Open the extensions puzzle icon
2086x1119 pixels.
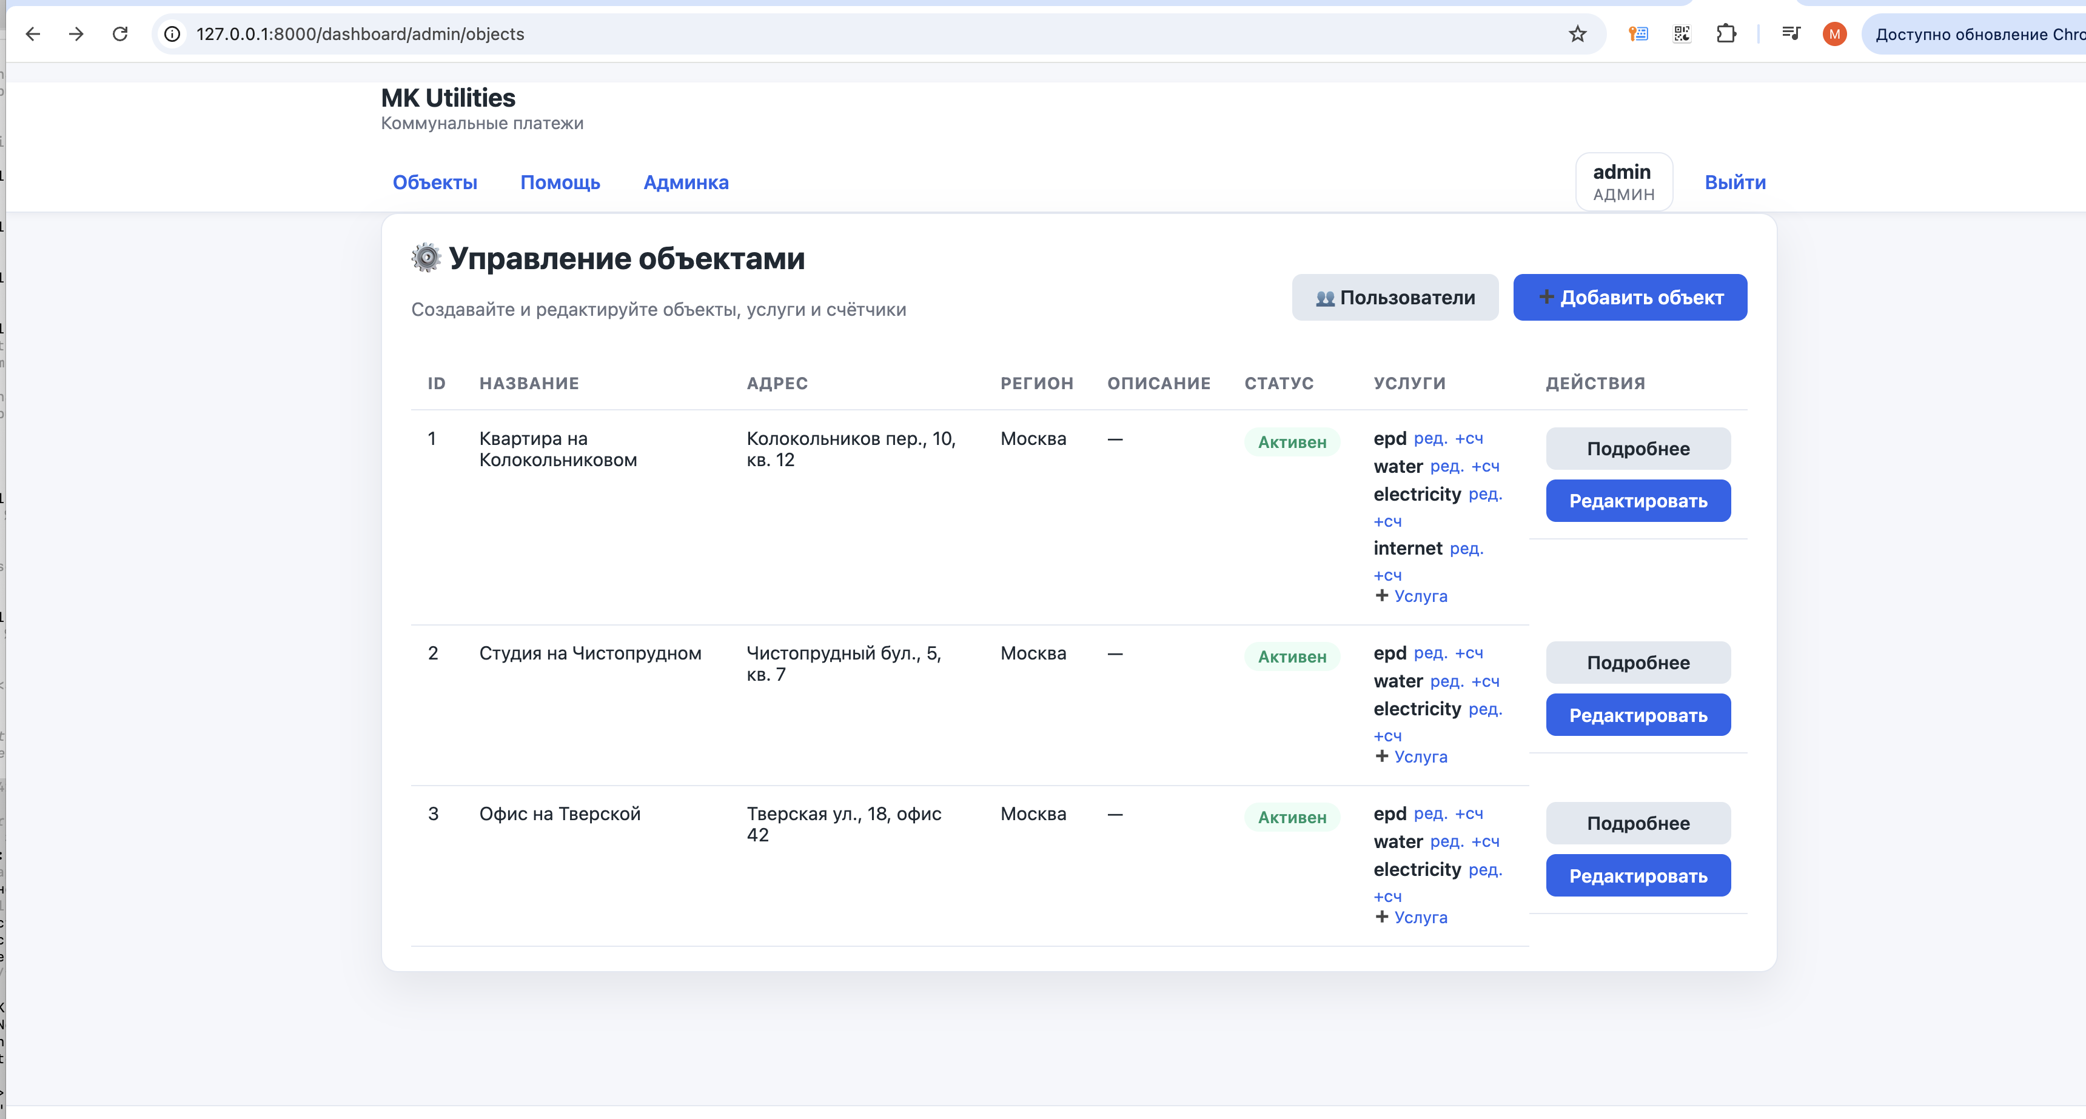pos(1726,34)
